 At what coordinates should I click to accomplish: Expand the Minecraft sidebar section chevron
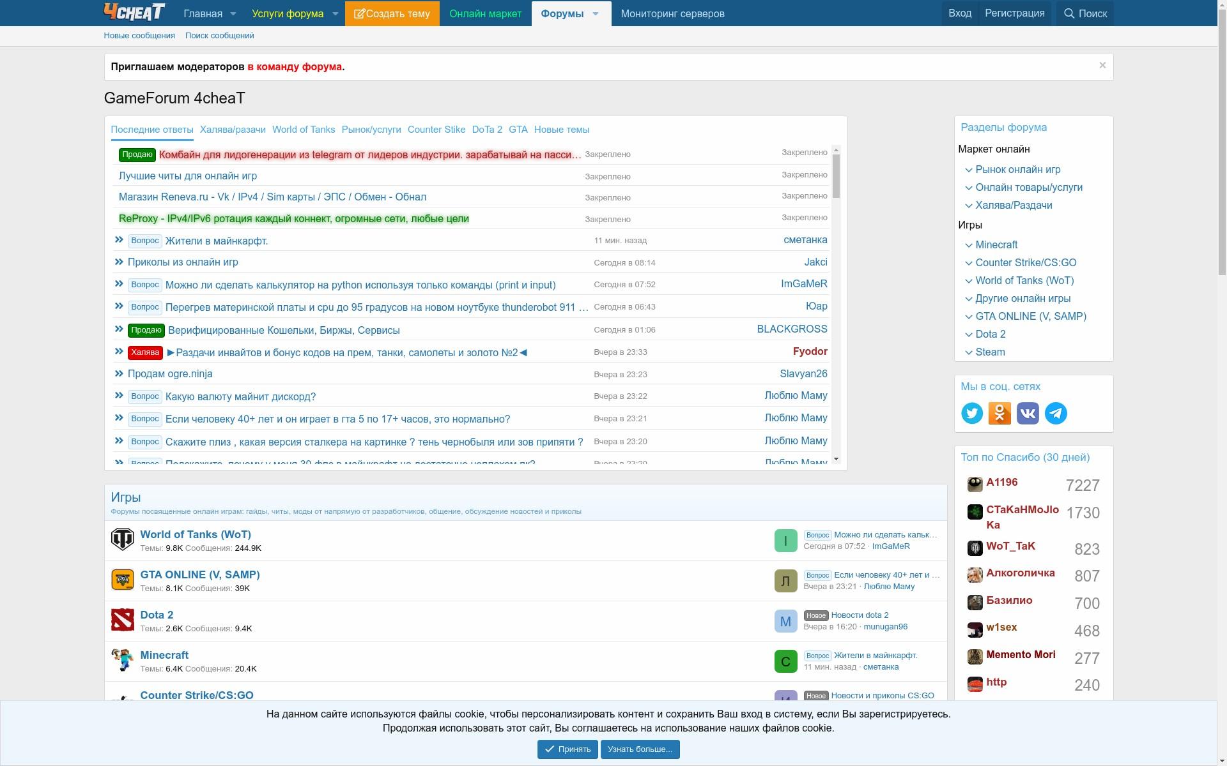coord(969,245)
